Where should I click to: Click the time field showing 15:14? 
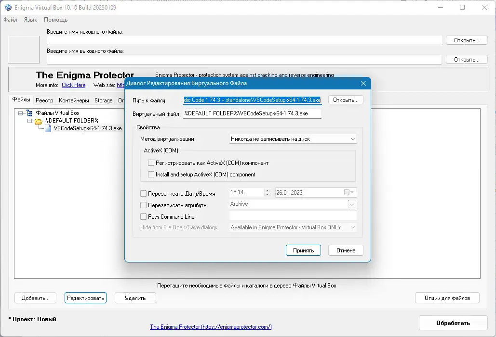tap(247, 192)
